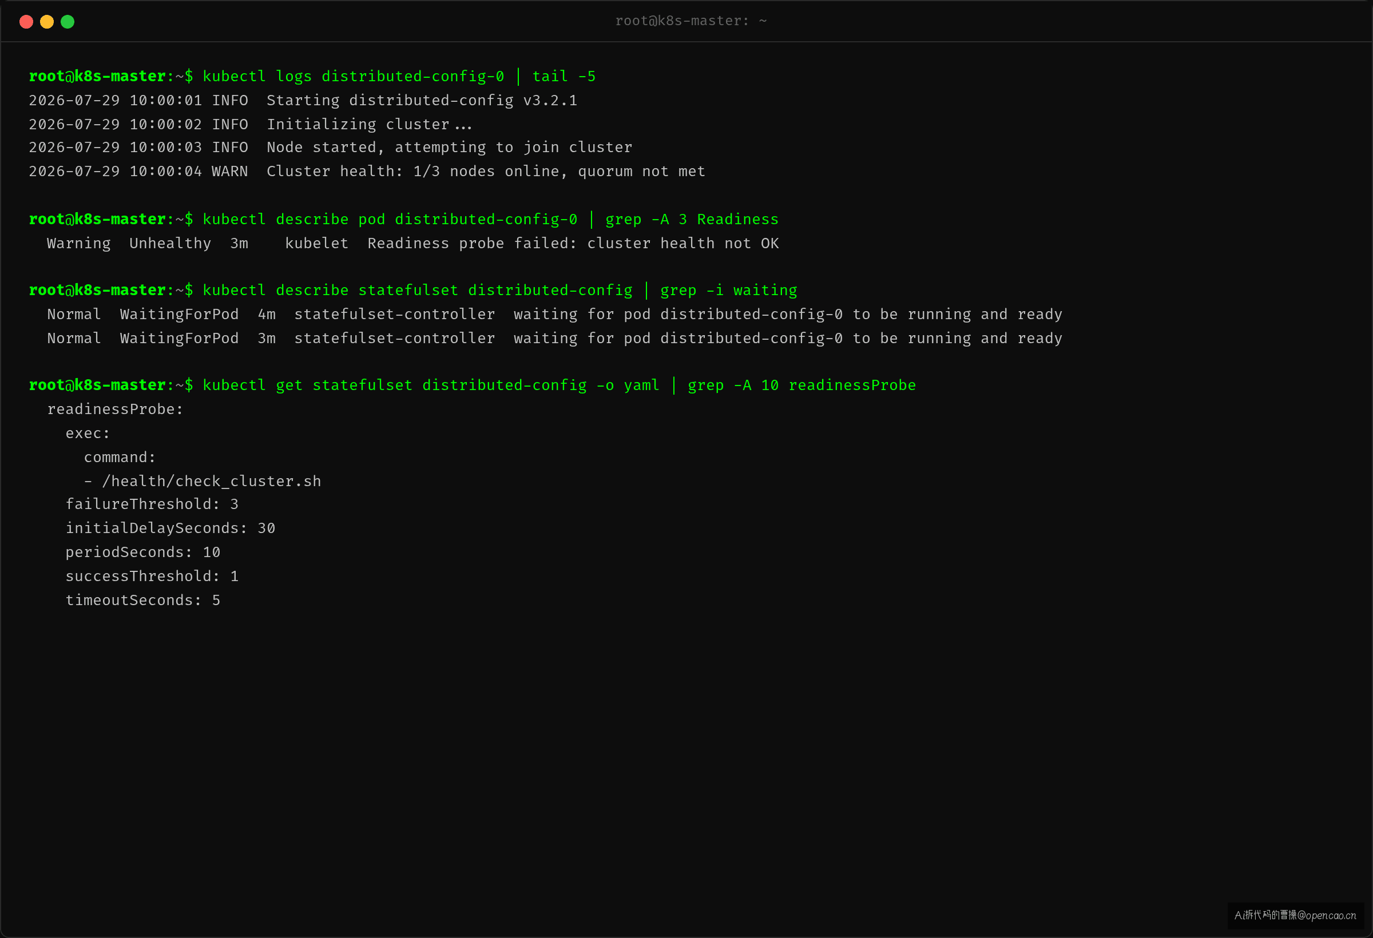Click the readinessProbe: yaml key

115,410
